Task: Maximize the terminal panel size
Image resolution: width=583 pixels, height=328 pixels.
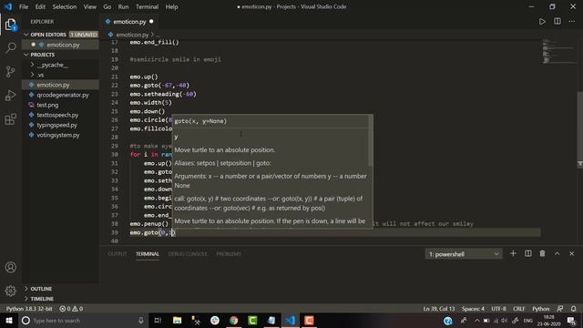Action: [x=557, y=253]
